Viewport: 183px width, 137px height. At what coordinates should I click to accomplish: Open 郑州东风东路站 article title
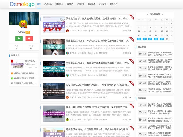[x=97, y=129]
